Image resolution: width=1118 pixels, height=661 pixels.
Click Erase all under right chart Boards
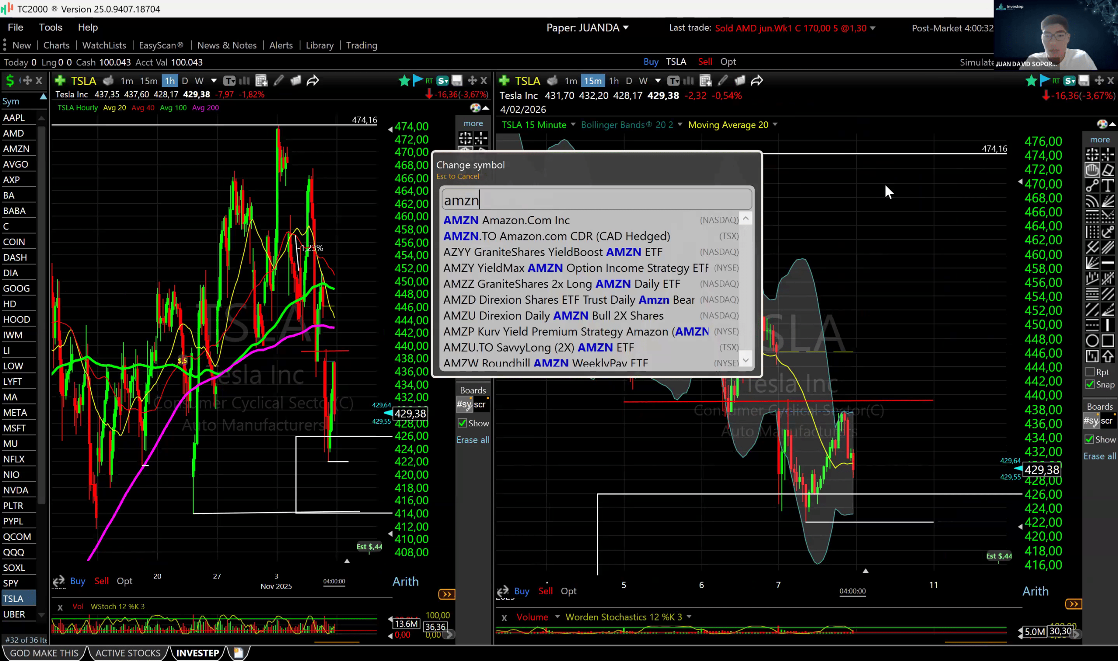1099,456
